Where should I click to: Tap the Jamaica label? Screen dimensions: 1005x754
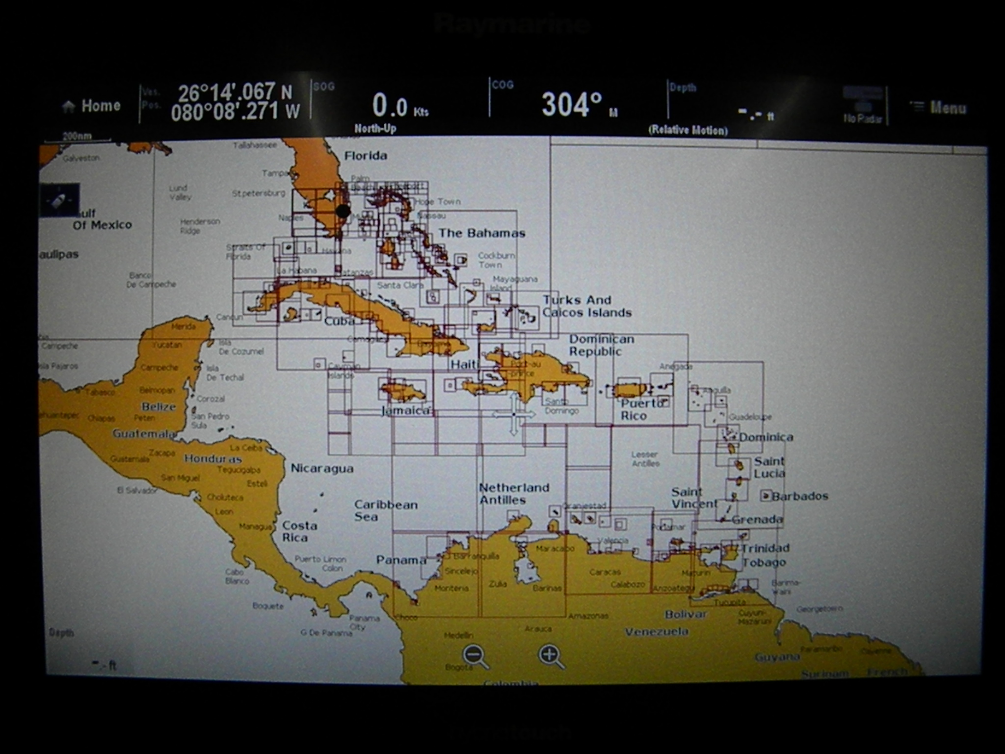406,411
